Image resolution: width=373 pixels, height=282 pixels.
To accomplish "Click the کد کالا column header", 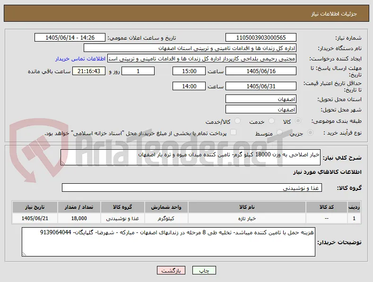I will pyautogui.click(x=326, y=207).
